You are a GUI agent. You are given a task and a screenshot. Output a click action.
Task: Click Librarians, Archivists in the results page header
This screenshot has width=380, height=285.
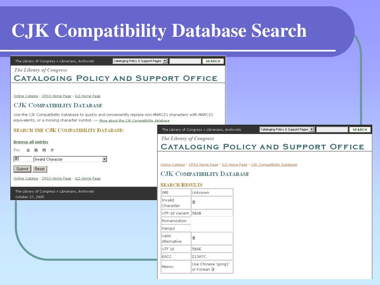click(x=224, y=130)
